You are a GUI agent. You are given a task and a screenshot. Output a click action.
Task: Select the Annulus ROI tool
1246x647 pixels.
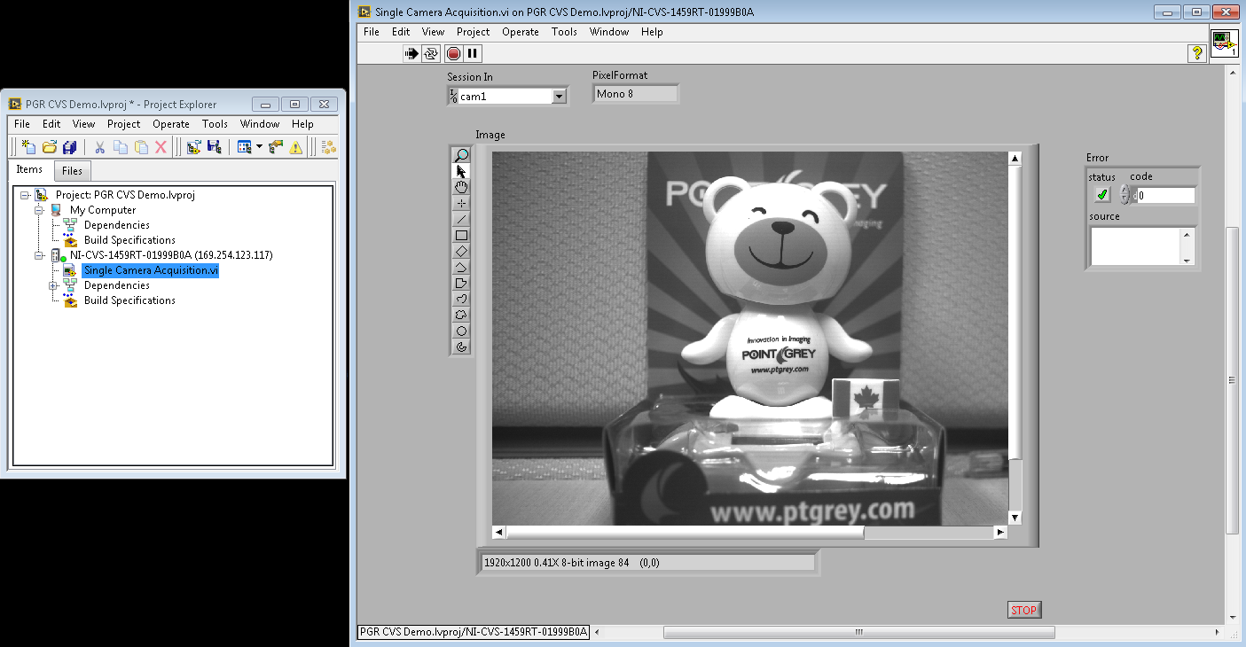pos(461,347)
